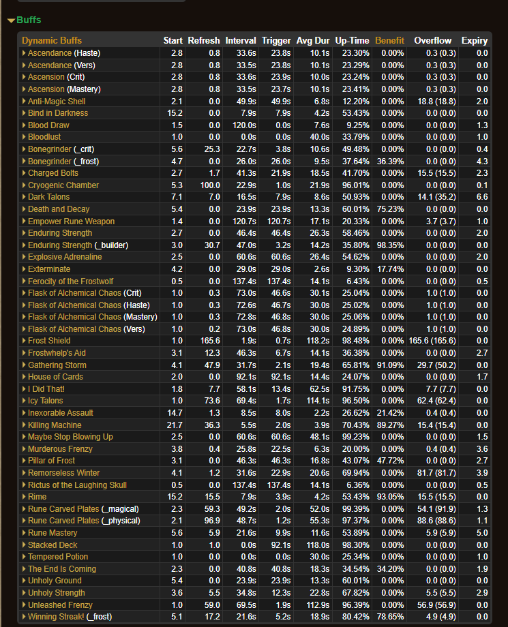This screenshot has width=508, height=627.
Task: Open the Remorseless Winter link
Action: tap(63, 473)
